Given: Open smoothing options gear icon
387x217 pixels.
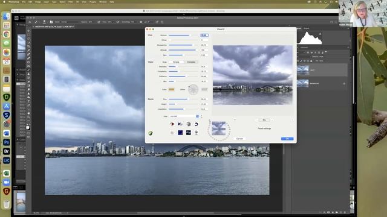Looking at the screenshot, I should [x=141, y=22].
